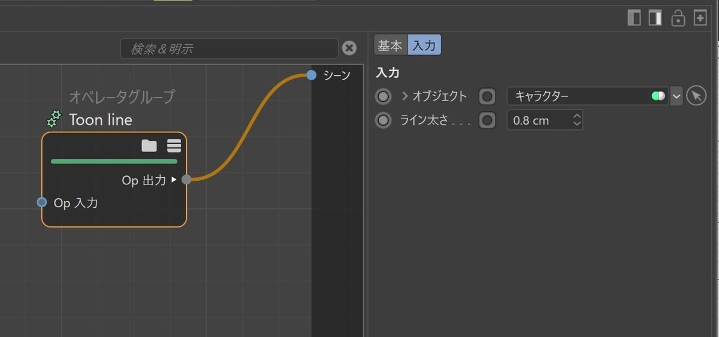
Task: Click the シーン scene port
Action: (311, 75)
